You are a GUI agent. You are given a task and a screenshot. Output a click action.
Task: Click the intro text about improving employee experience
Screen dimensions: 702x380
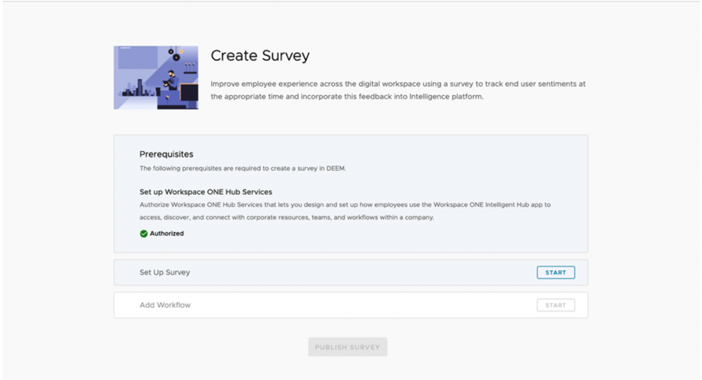[x=398, y=90]
